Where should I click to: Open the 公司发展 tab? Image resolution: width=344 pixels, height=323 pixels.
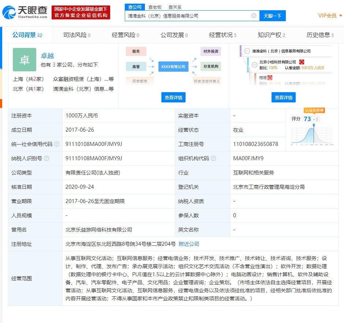(174, 35)
